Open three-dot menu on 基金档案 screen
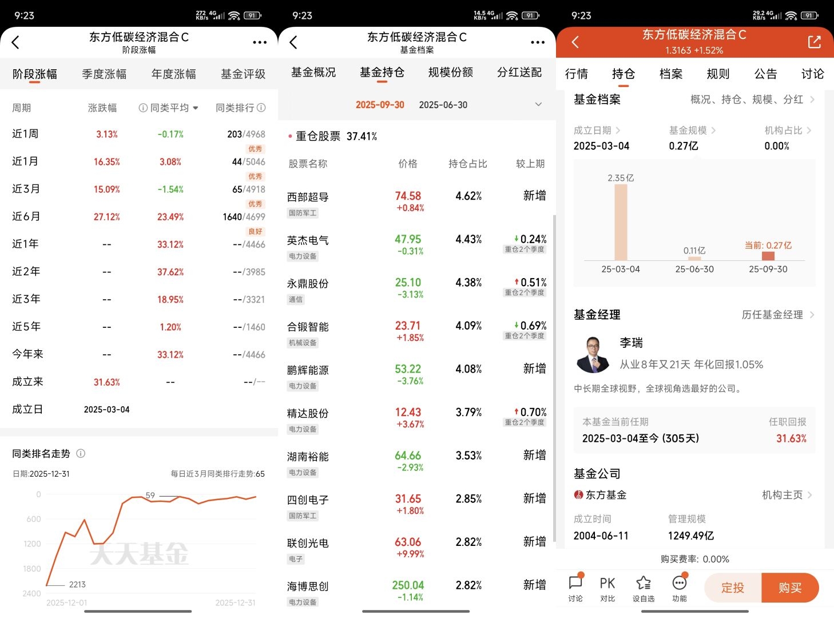The width and height of the screenshot is (834, 618). point(538,42)
